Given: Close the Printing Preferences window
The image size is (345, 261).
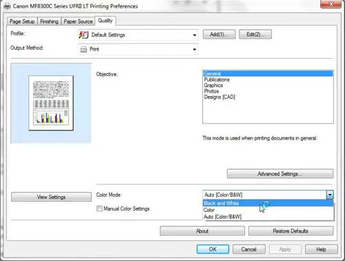Looking at the screenshot, I should tap(331, 4).
